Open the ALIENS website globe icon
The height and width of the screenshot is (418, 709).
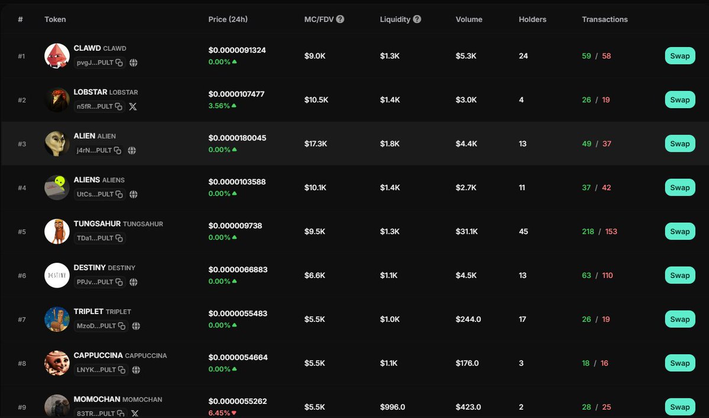[x=134, y=194]
